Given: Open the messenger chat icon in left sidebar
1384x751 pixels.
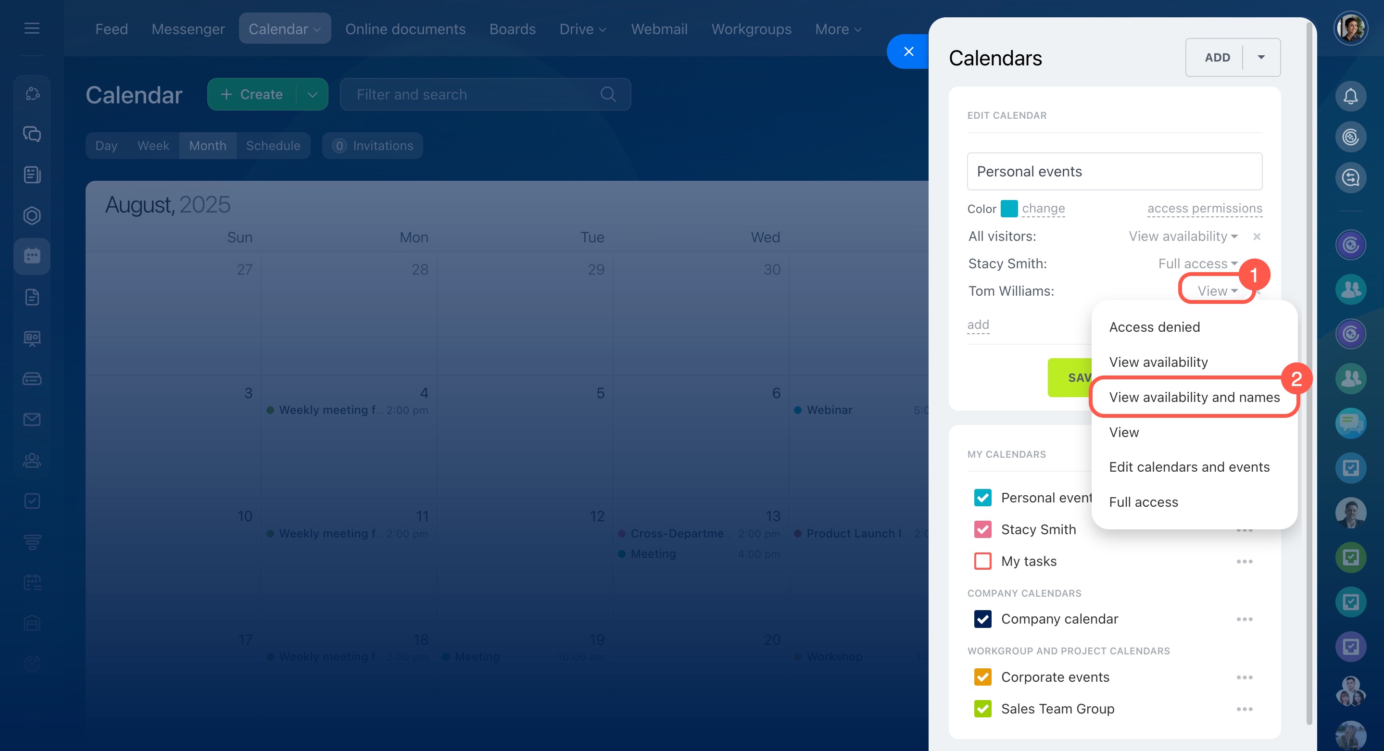Looking at the screenshot, I should (32, 134).
